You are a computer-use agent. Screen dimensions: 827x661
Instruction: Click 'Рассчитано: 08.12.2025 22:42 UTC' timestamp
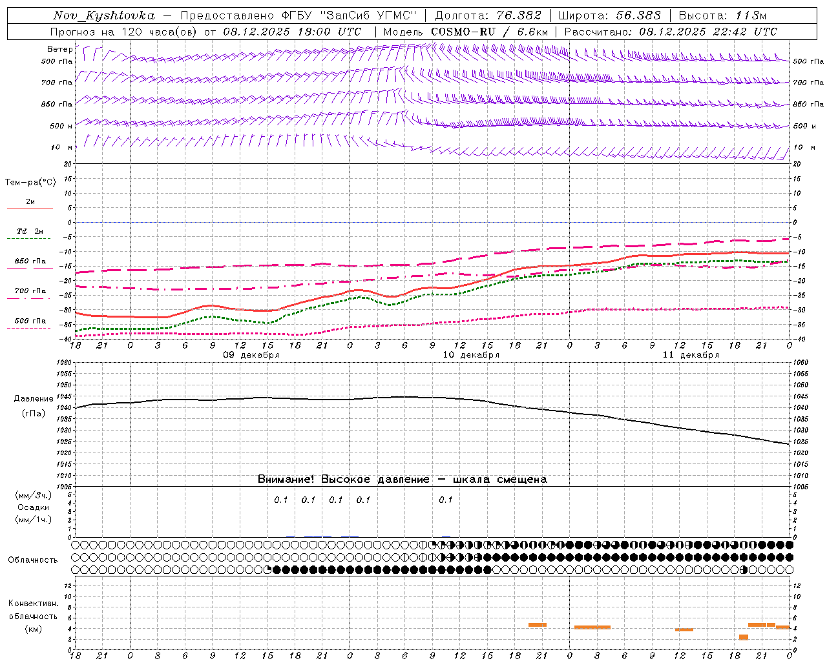click(x=671, y=32)
